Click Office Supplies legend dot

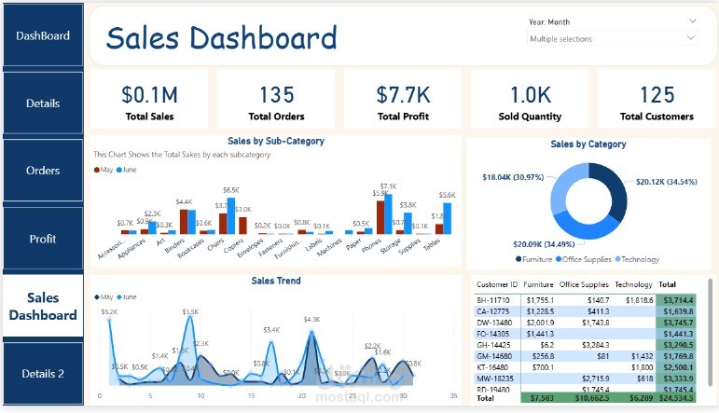[x=559, y=259]
